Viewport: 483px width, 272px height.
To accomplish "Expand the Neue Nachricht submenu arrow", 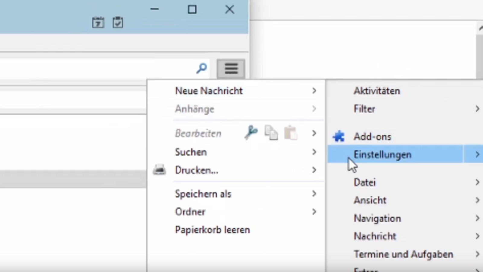I will tap(314, 91).
